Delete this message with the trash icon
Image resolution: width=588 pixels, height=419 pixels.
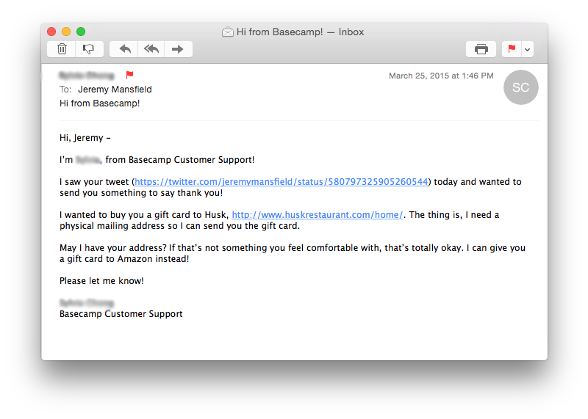point(62,49)
